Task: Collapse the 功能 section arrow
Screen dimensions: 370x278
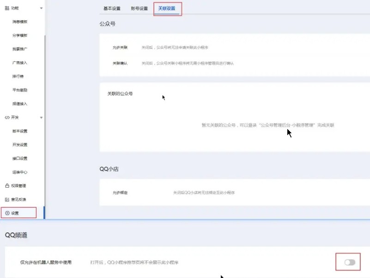Action: point(42,8)
